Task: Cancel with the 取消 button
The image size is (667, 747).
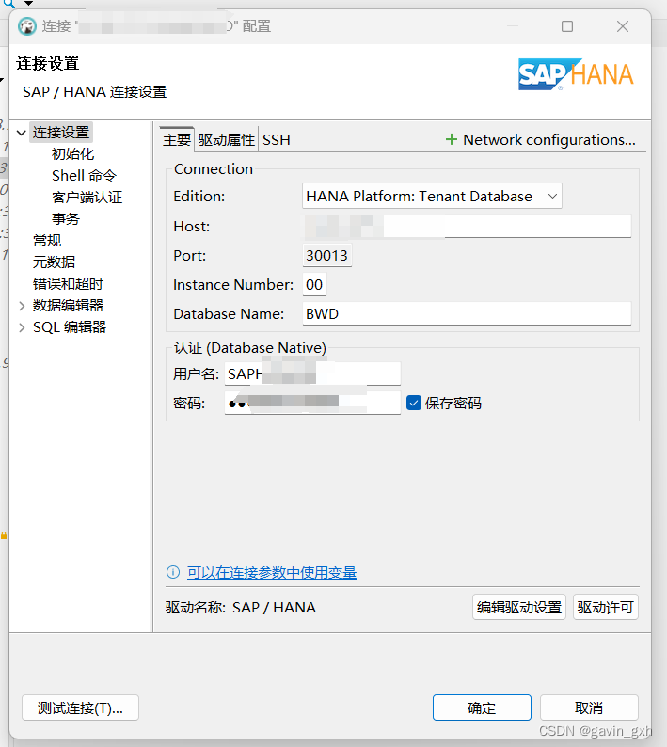Action: 589,707
